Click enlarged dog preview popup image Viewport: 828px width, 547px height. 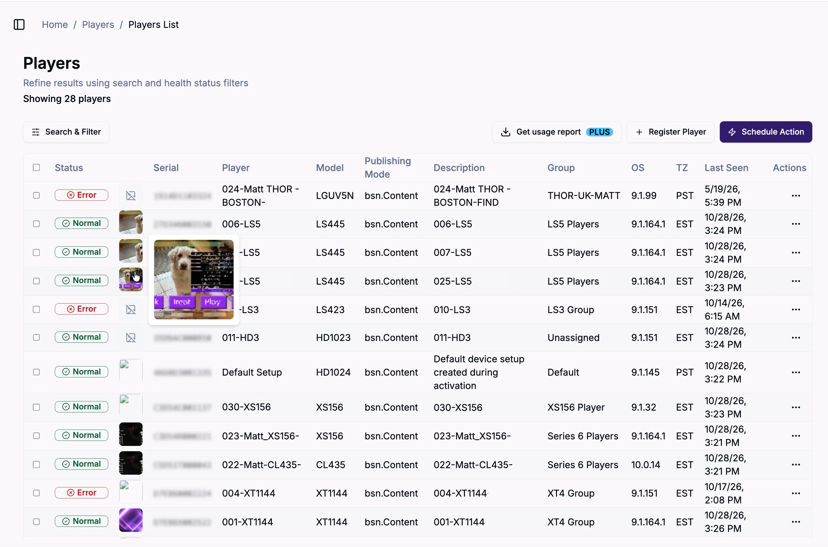tap(194, 280)
